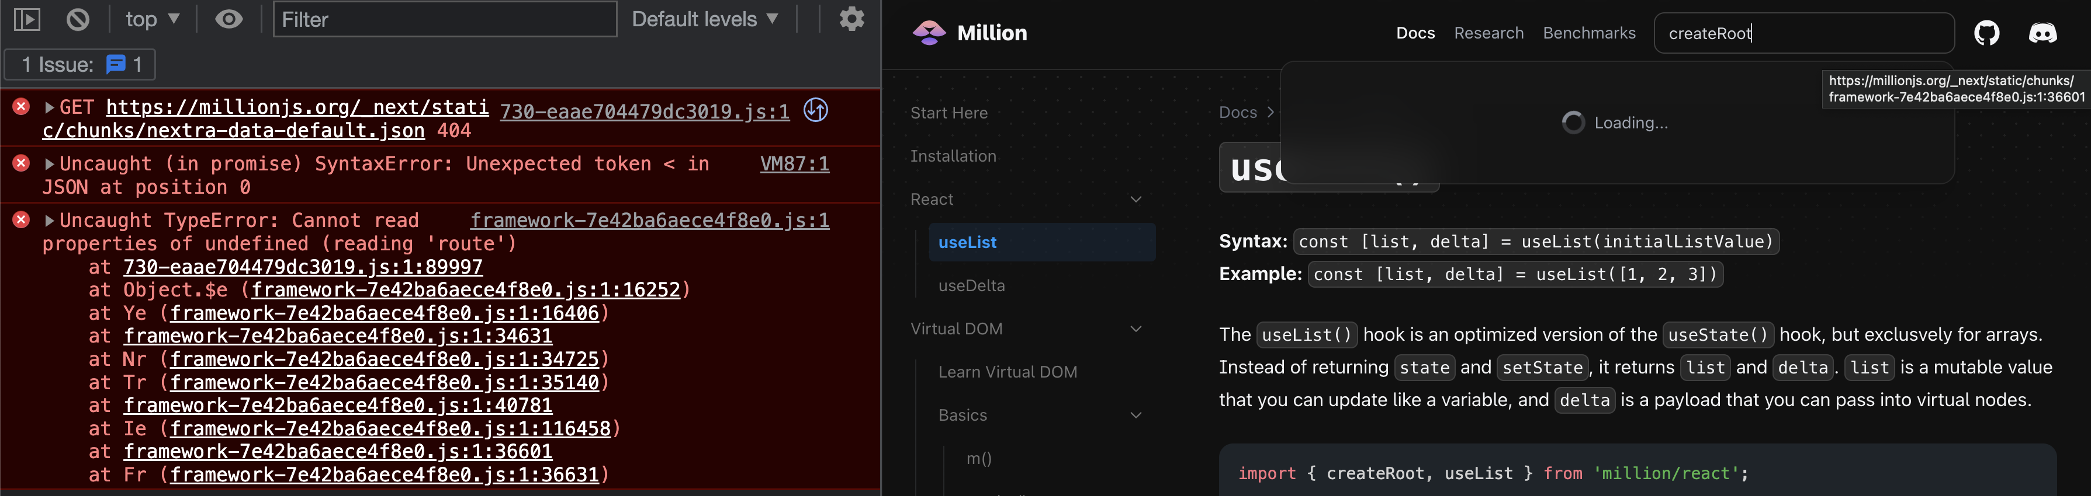The height and width of the screenshot is (496, 2091).
Task: Click the Million logo icon
Action: click(929, 33)
